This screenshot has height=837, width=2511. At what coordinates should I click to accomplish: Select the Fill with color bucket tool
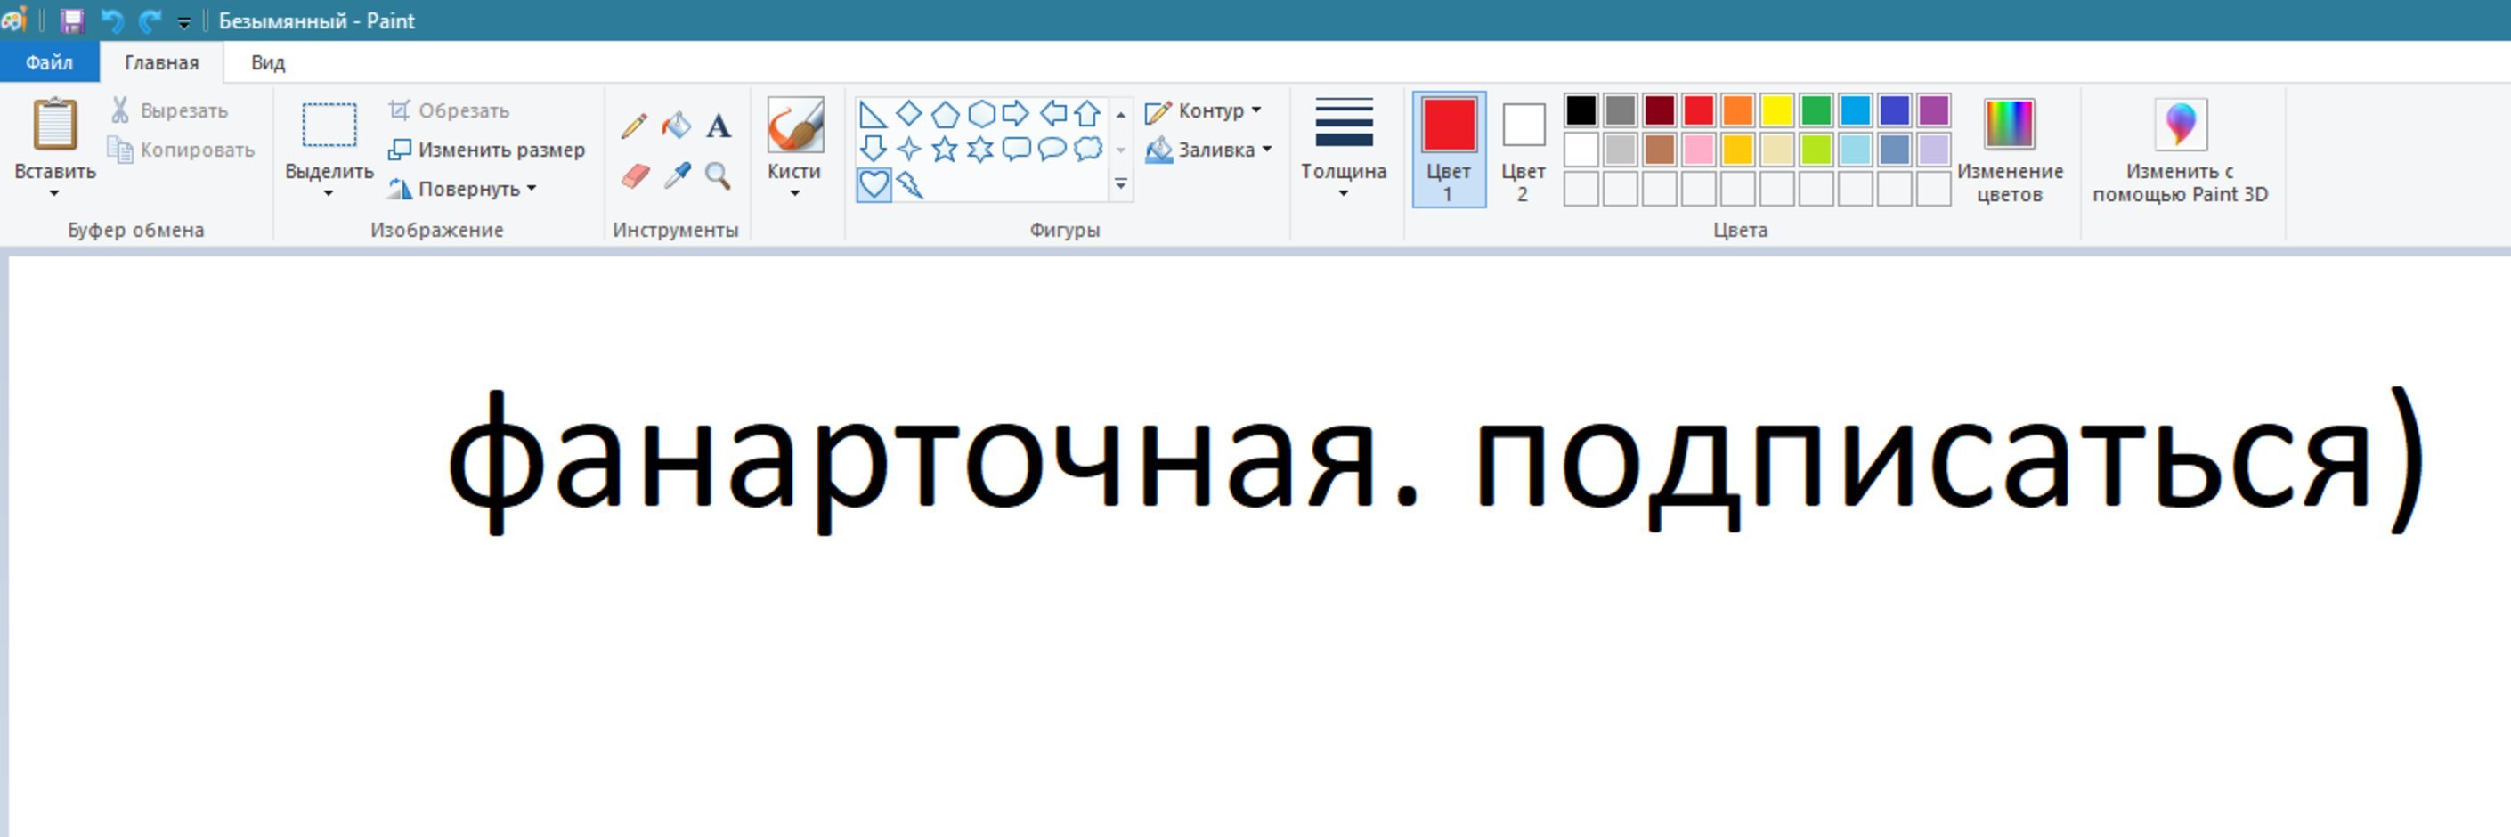coord(677,126)
